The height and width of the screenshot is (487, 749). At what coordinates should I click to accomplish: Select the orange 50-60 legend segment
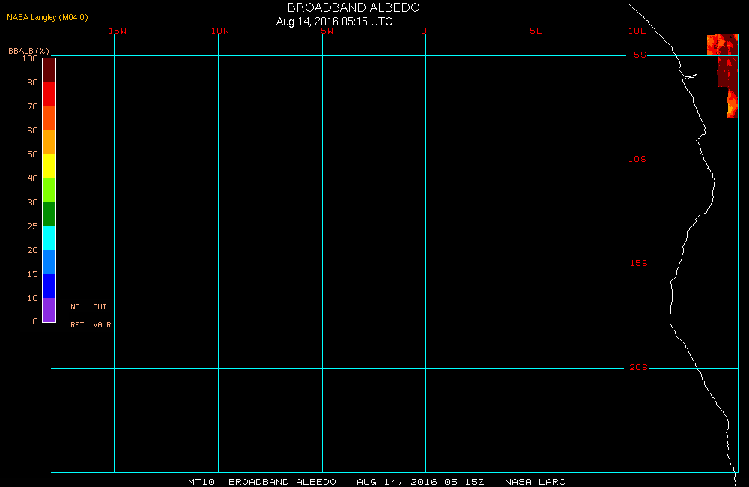[x=49, y=142]
